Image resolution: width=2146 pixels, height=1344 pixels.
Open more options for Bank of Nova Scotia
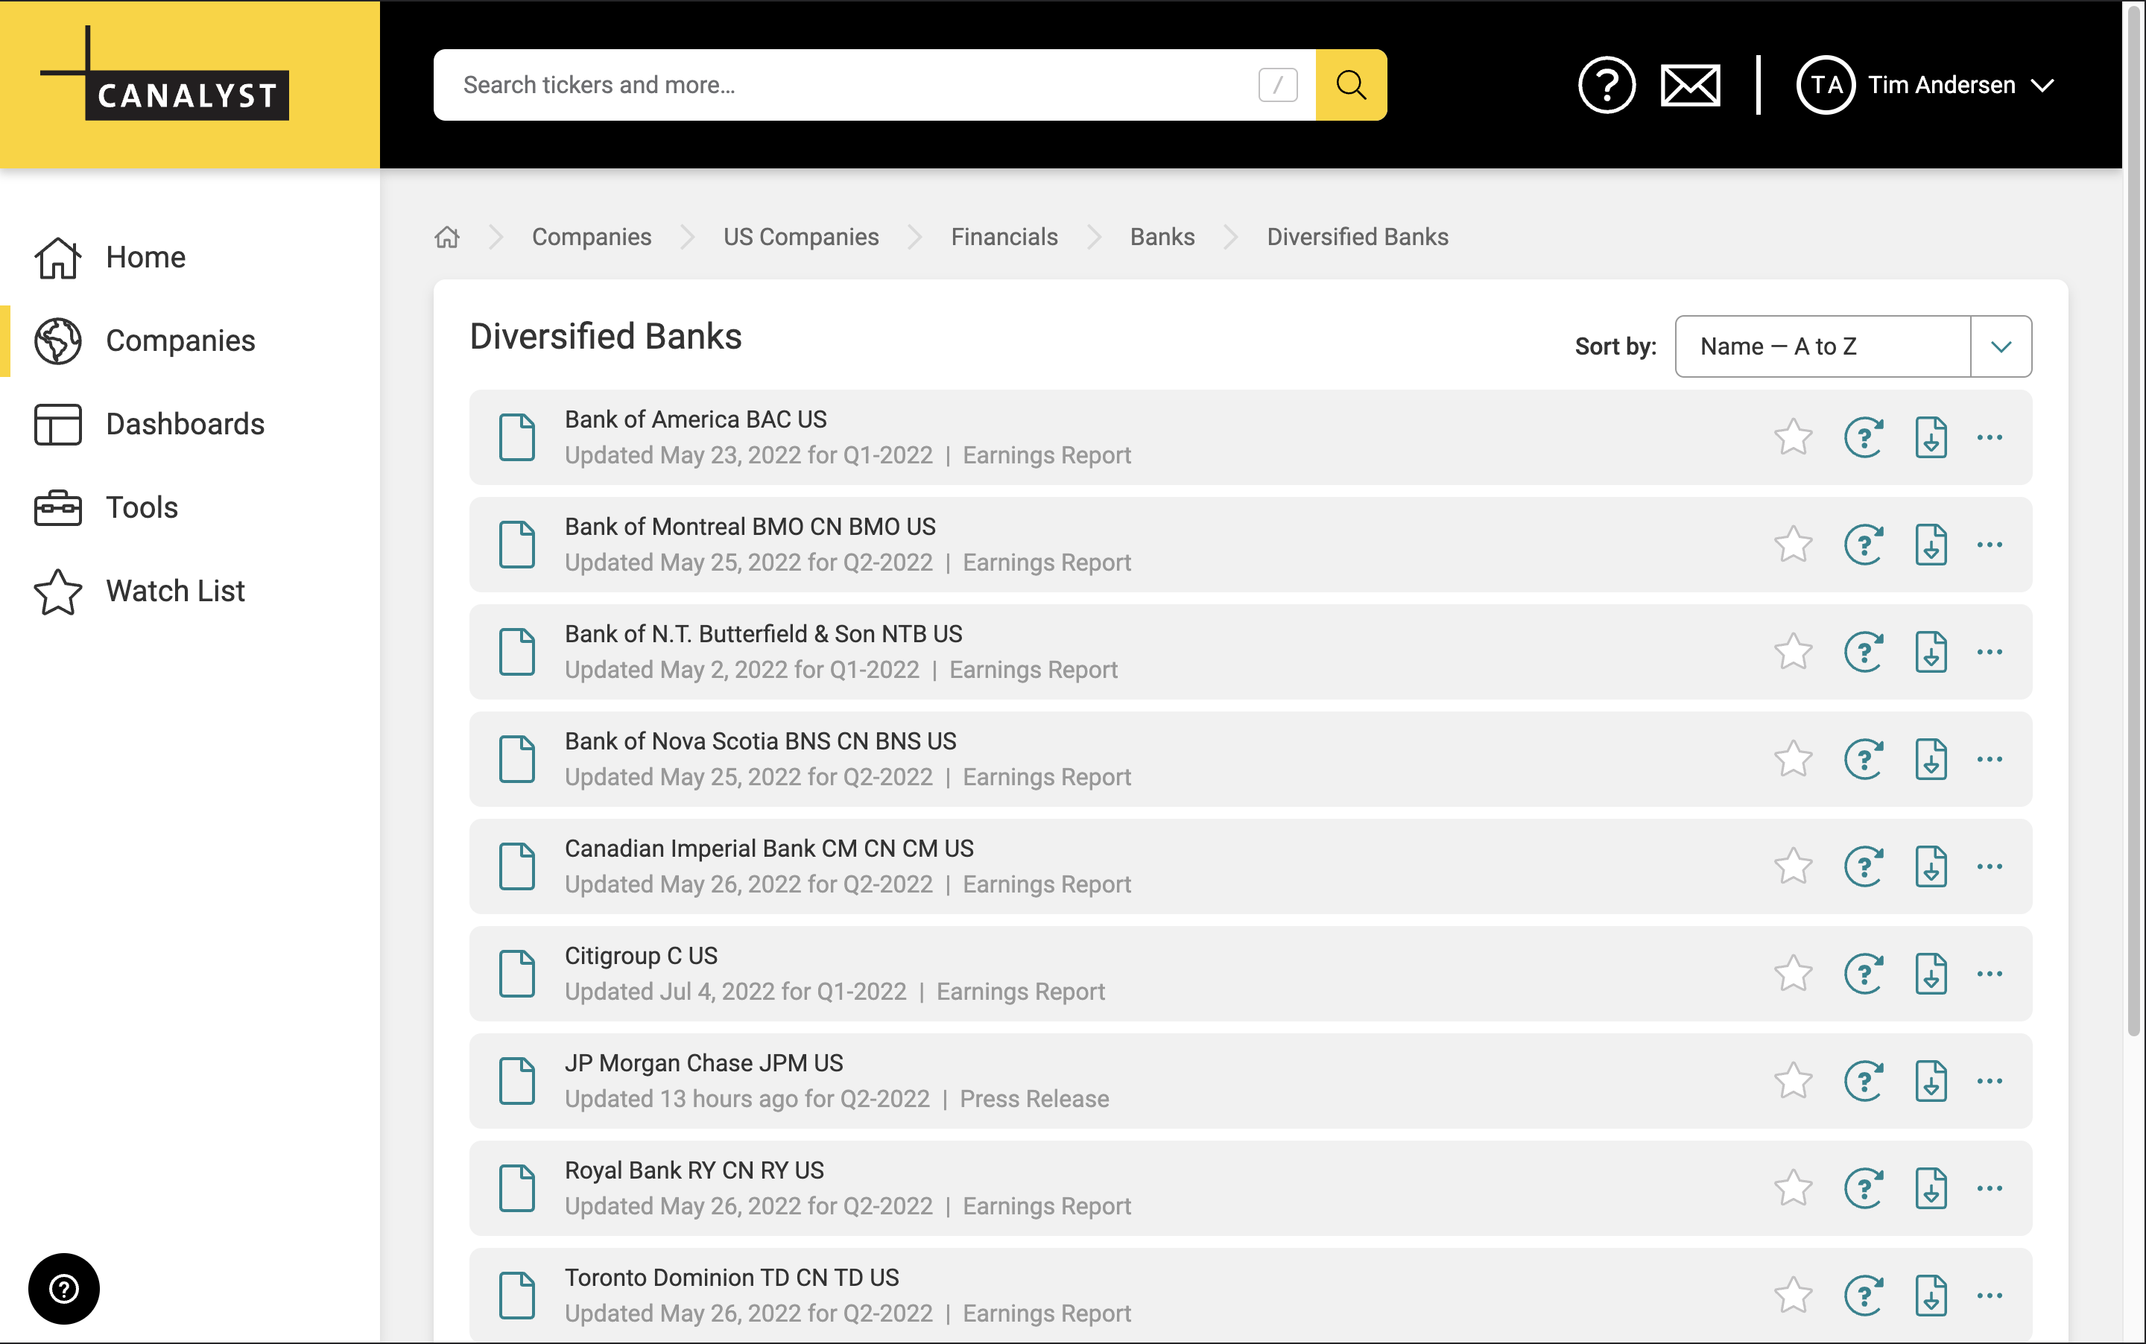[1989, 759]
